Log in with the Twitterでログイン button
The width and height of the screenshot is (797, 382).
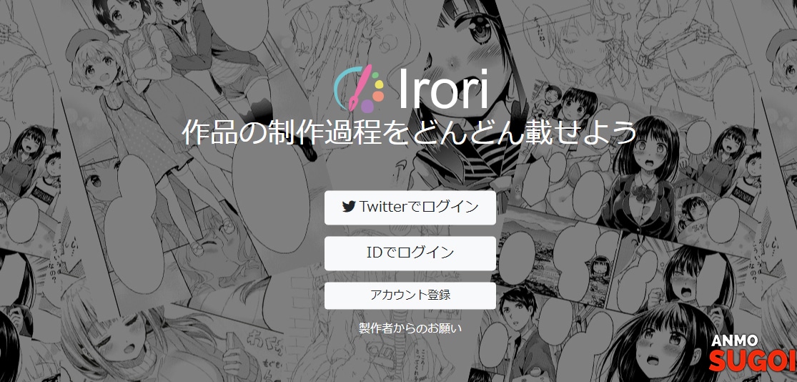point(410,207)
